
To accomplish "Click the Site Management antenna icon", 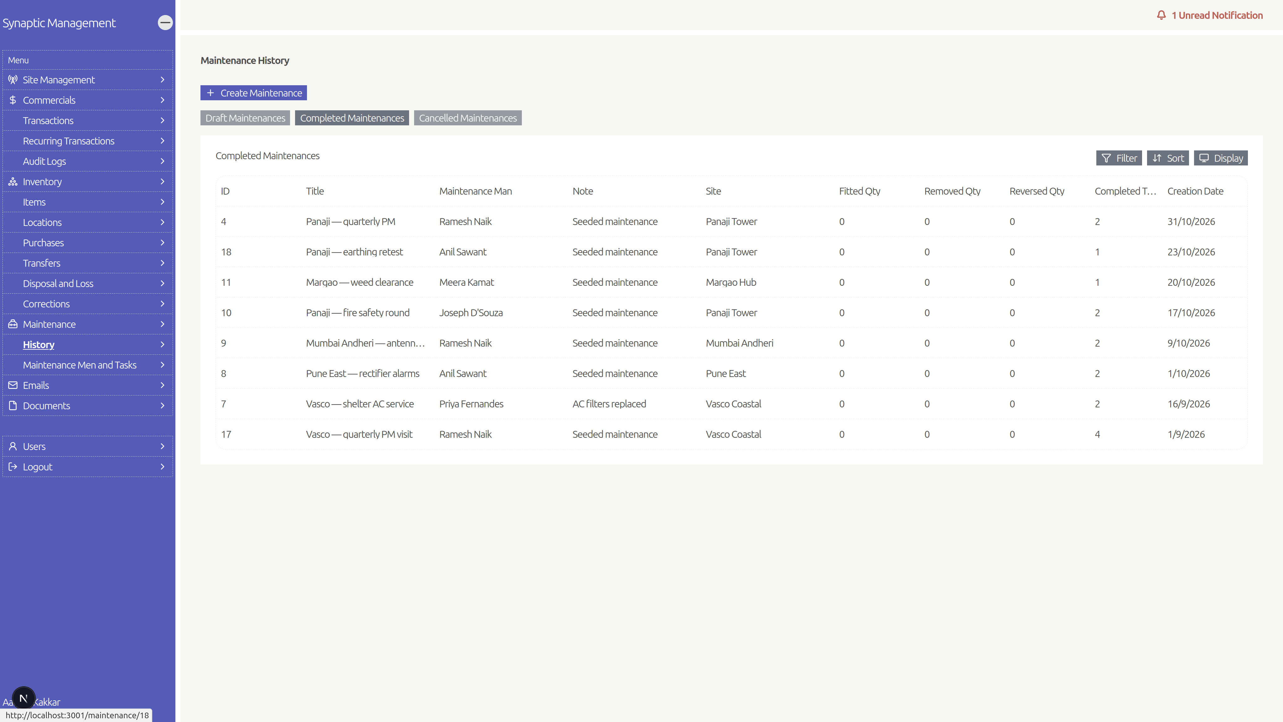I will point(13,80).
